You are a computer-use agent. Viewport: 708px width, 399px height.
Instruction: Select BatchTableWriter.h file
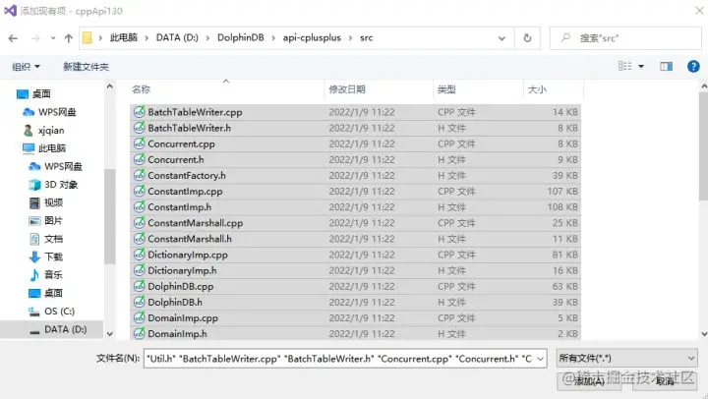pos(355,128)
